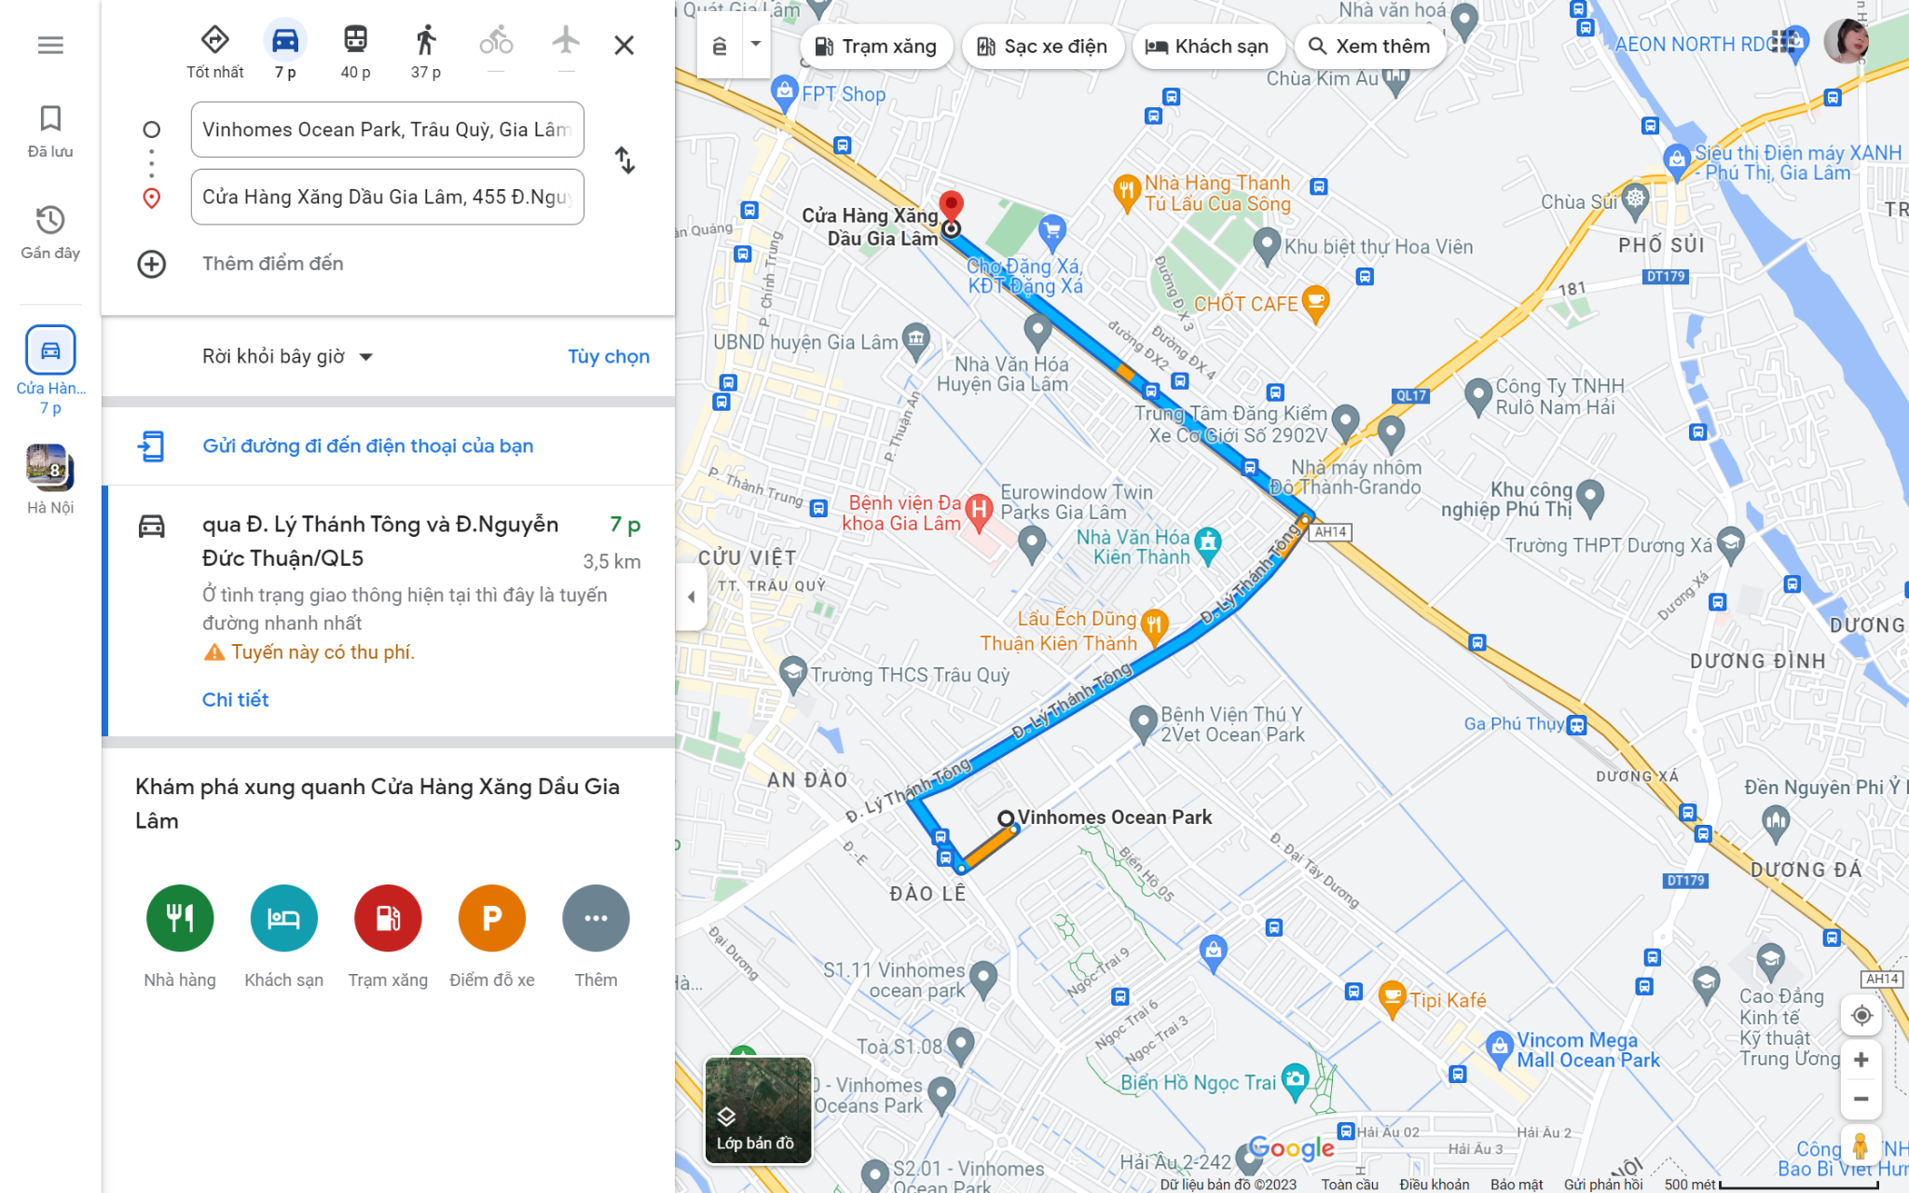Expand Rời khỏi bây giờ departure dropdown
The height and width of the screenshot is (1193, 1909).
pyautogui.click(x=287, y=357)
